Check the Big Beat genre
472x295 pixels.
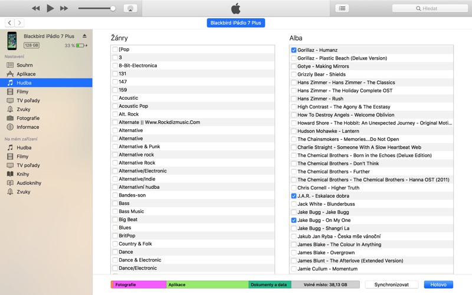(x=115, y=219)
